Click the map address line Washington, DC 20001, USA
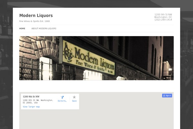Image resolution: width=193 pixels, height=129 pixels. coord(38,102)
